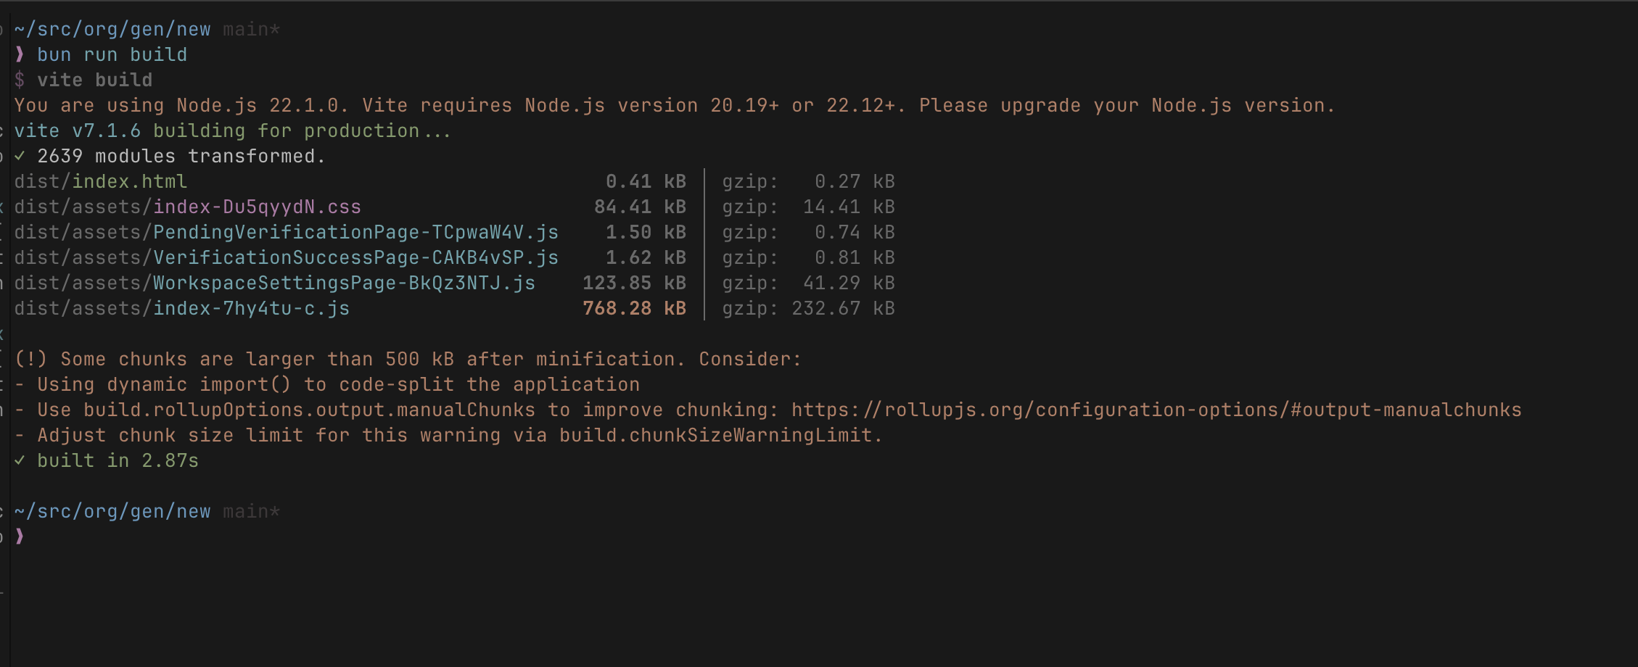Click the gzip 232.67 kB value
This screenshot has width=1638, height=667.
(843, 308)
